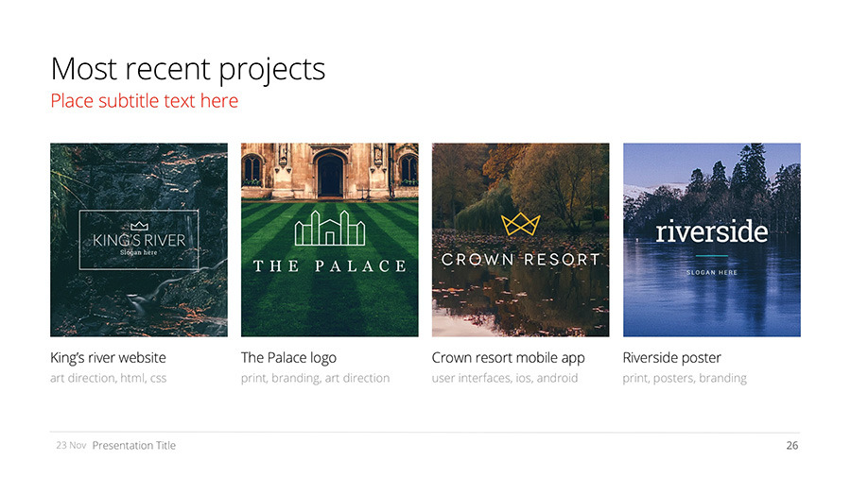Screen dimensions: 851x478
Task: Open the "King's river website" caption
Action: [x=108, y=358]
